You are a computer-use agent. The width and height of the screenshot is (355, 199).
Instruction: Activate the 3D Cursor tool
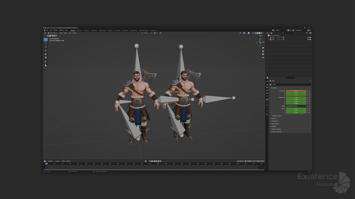pyautogui.click(x=46, y=43)
